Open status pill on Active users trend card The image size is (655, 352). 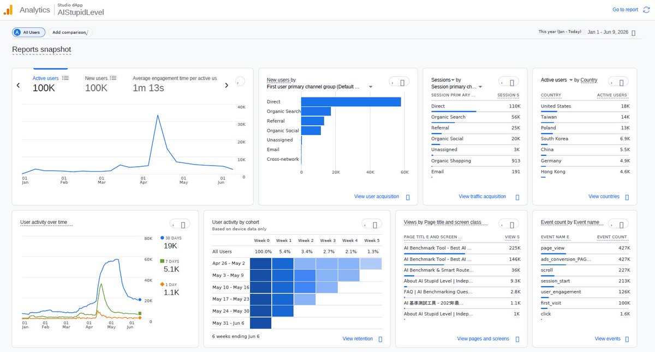240,82
